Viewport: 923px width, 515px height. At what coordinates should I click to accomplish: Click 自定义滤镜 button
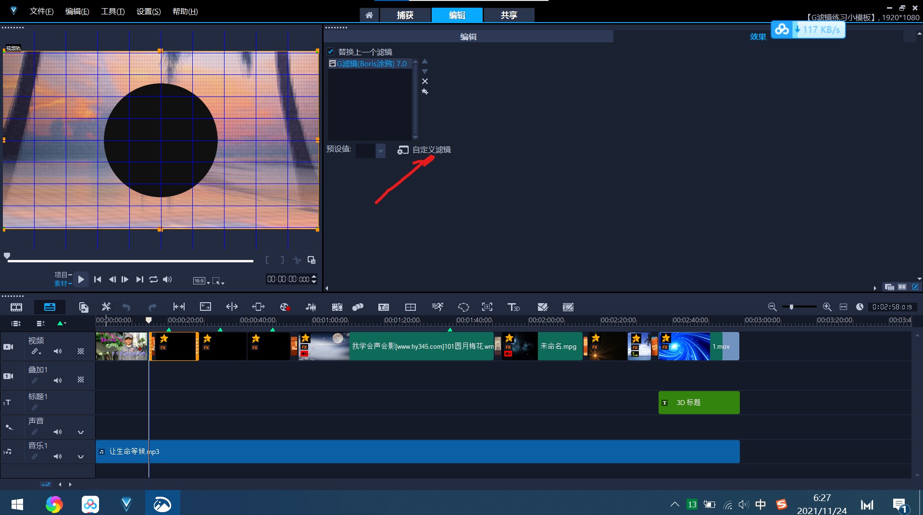[x=424, y=150]
